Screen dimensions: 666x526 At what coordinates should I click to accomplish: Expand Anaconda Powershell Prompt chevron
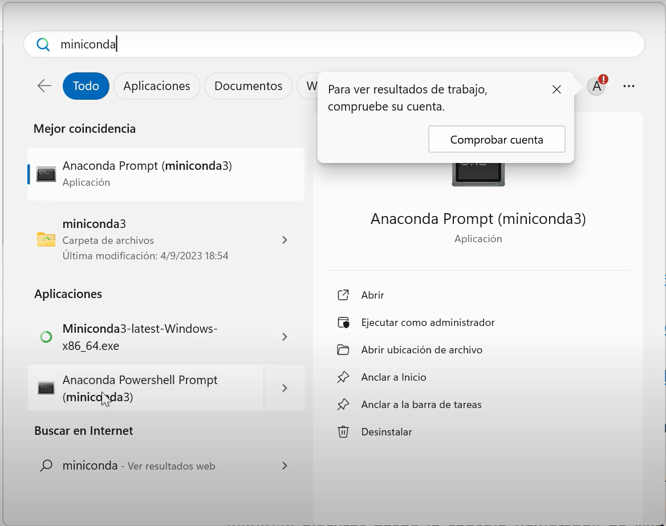pos(285,388)
